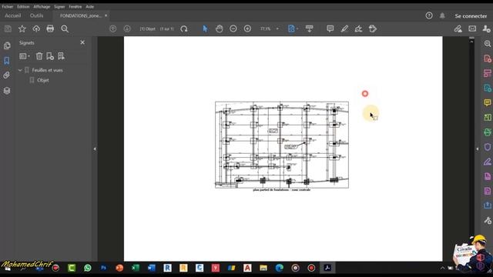This screenshot has height=277, width=493.
Task: Open the red PDF tool in right pane
Action: pyautogui.click(x=488, y=58)
